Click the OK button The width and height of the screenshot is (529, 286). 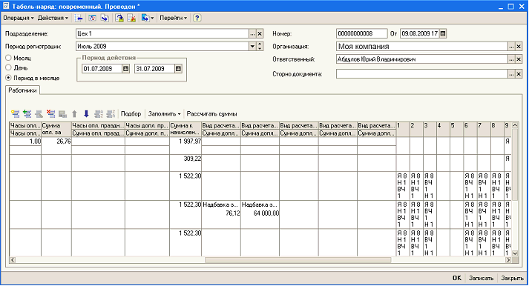457,278
